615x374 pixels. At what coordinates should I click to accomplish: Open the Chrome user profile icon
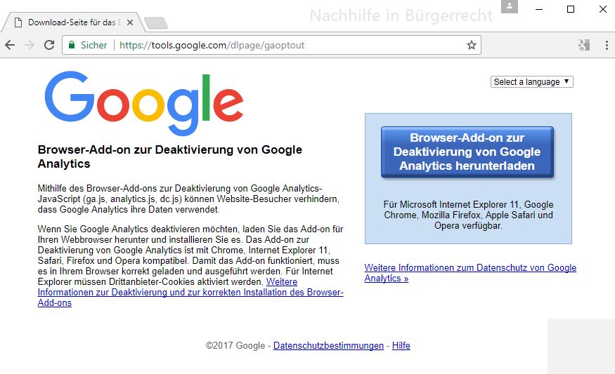click(x=510, y=6)
